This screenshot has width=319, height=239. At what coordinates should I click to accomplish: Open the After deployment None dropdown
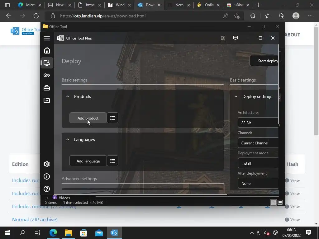coord(258,183)
